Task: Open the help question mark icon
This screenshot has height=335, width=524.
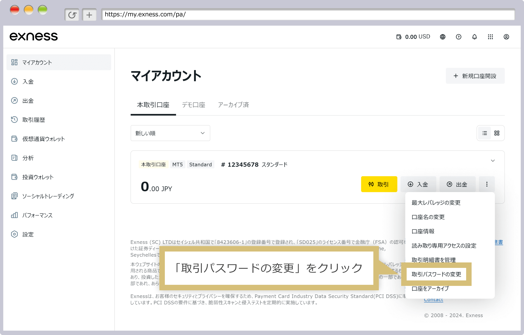Action: [458, 37]
